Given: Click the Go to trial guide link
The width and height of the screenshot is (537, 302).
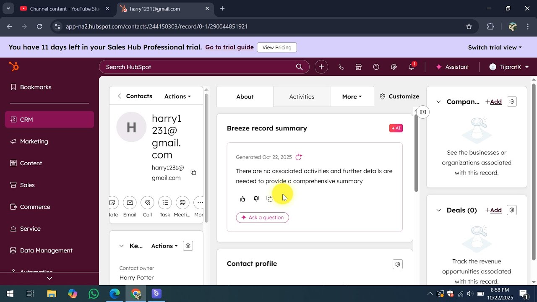Looking at the screenshot, I should coord(229,47).
